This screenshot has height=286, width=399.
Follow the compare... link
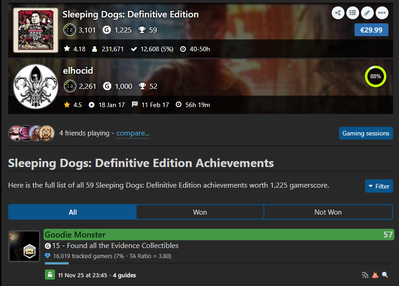pyautogui.click(x=133, y=133)
